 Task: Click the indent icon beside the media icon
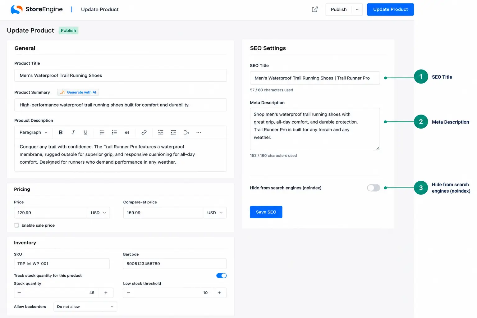click(x=173, y=132)
